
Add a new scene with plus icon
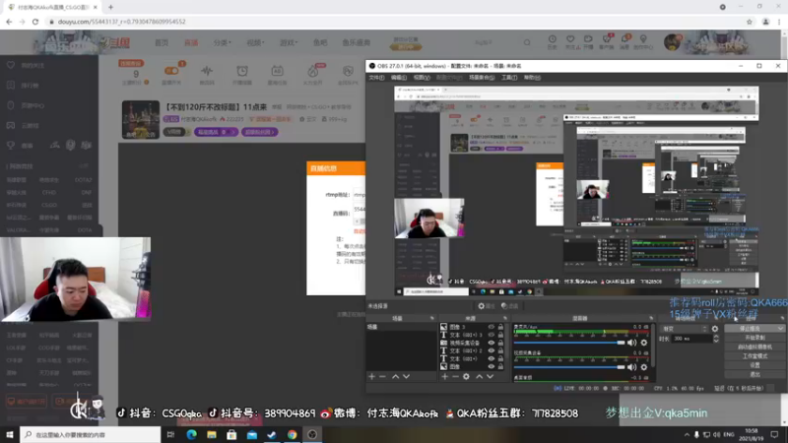[372, 377]
